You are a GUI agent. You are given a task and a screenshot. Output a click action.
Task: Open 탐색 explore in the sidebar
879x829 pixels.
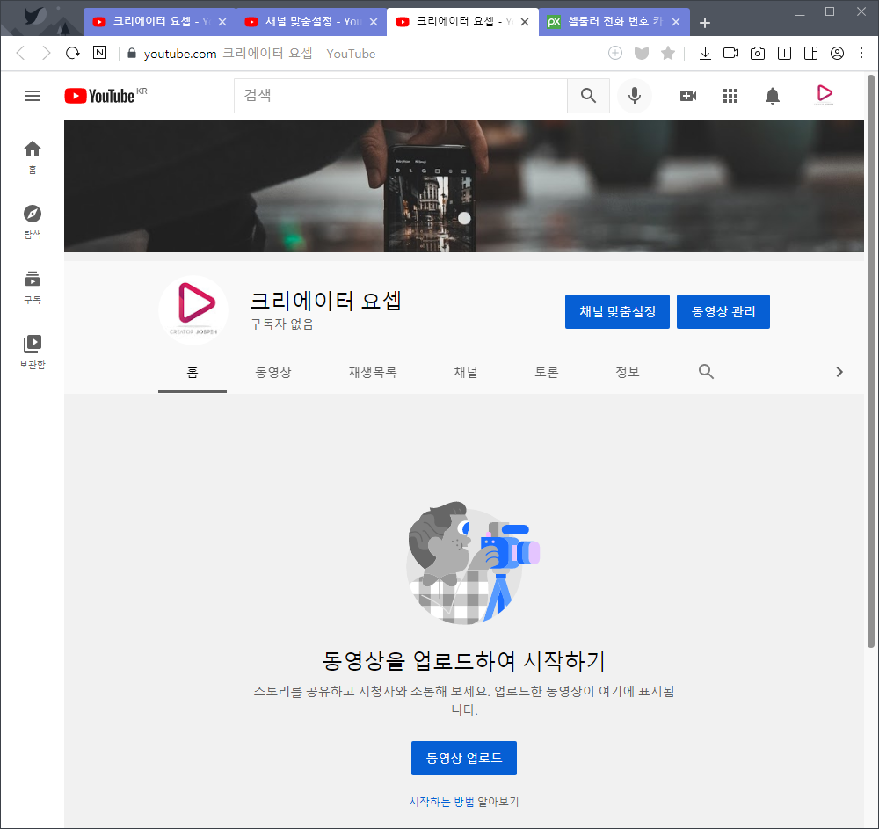(x=33, y=222)
